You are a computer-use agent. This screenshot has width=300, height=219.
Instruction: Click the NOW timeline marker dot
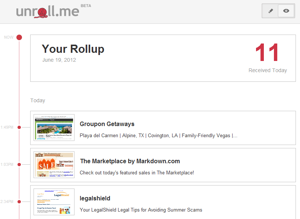19,37
